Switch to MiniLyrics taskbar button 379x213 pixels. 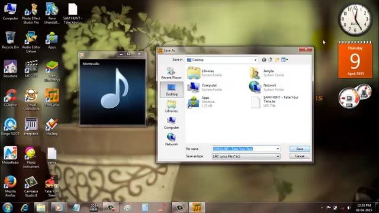point(197,208)
